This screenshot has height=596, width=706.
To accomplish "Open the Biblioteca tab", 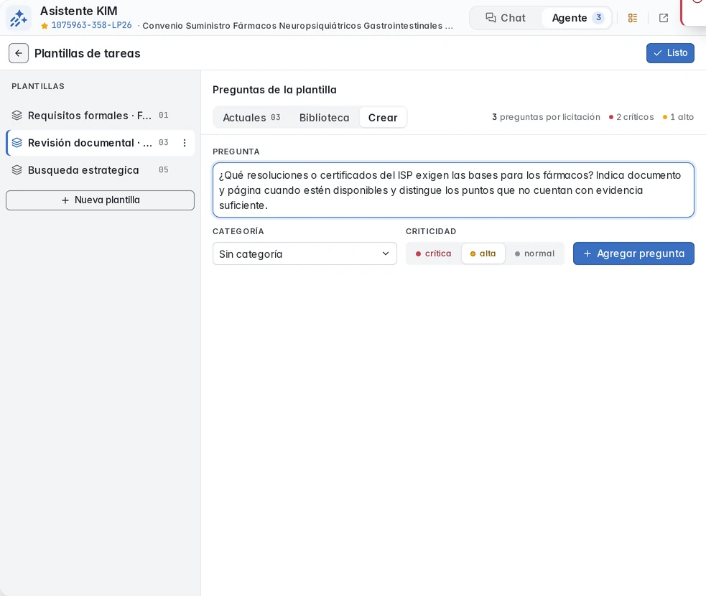I will click(324, 118).
